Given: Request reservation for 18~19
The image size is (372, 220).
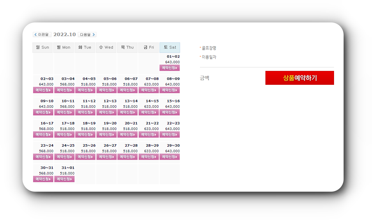Looking at the screenshot, I should 85,135.
